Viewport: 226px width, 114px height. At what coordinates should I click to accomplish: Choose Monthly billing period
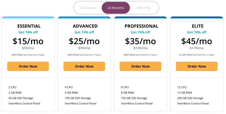coord(144,8)
